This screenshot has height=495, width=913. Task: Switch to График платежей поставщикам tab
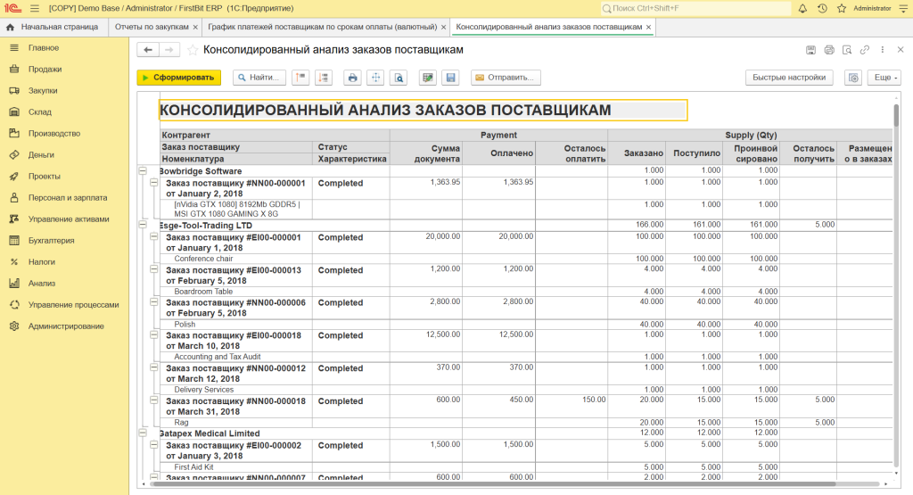tap(322, 27)
